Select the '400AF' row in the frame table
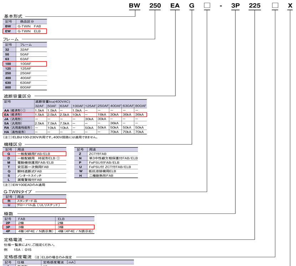The width and height of the screenshot is (296, 266). point(25,78)
